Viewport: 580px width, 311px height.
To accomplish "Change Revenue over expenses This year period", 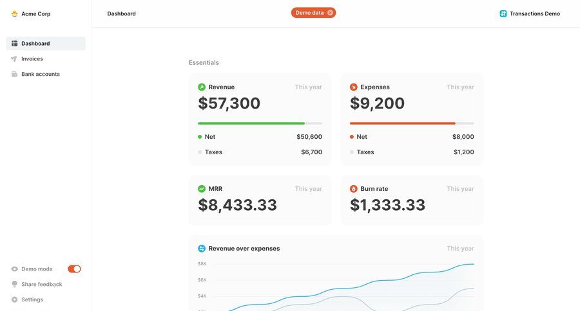I will [x=460, y=248].
